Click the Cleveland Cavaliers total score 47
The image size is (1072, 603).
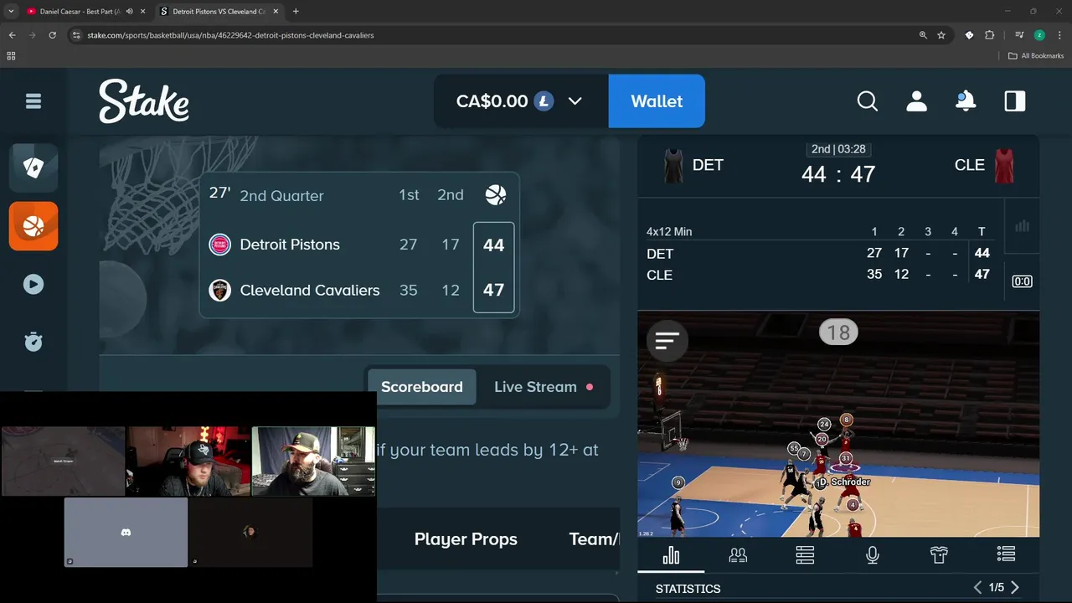tap(493, 291)
